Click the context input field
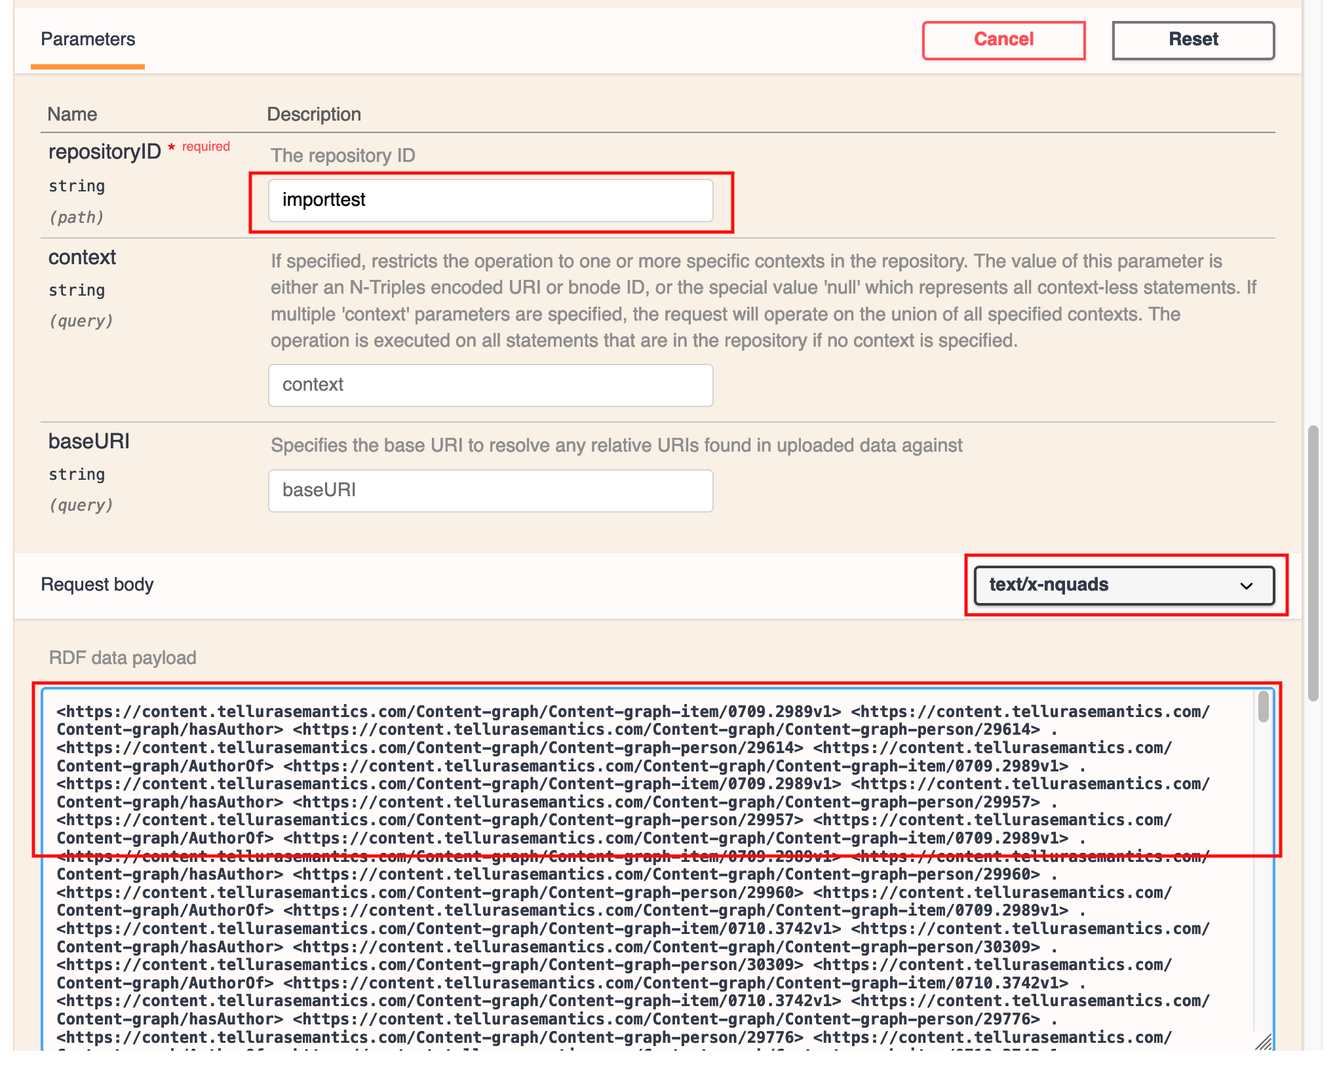 click(490, 385)
